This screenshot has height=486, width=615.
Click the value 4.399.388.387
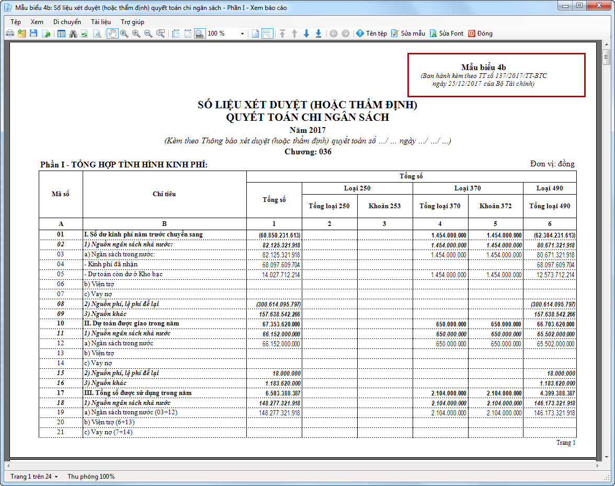coord(557,393)
